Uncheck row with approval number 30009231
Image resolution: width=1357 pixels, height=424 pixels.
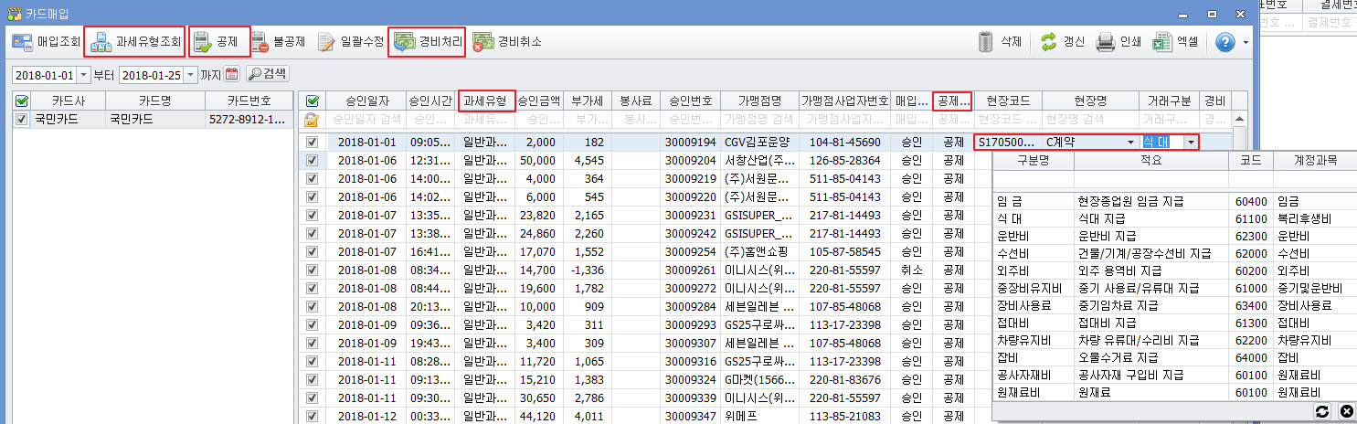click(312, 216)
